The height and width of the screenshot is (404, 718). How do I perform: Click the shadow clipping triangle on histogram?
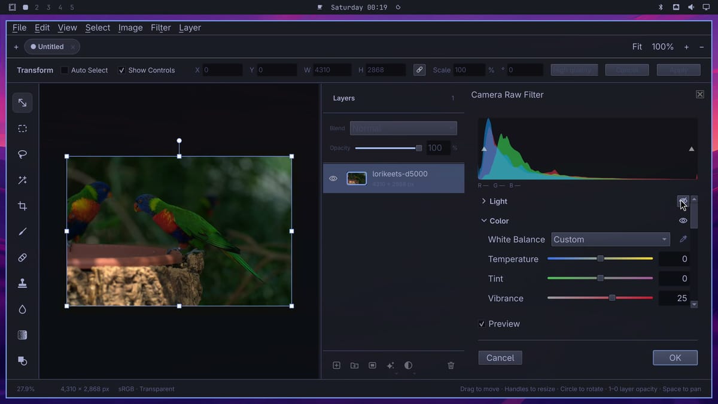point(484,148)
